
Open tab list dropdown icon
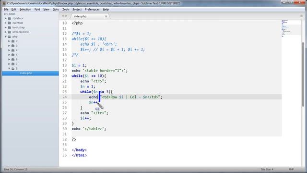pos(302,16)
